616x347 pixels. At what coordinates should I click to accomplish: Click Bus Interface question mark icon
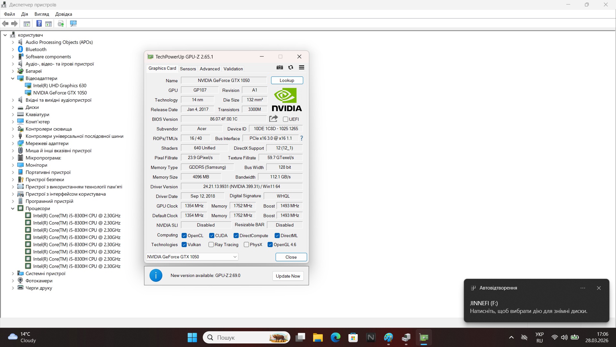click(x=302, y=138)
